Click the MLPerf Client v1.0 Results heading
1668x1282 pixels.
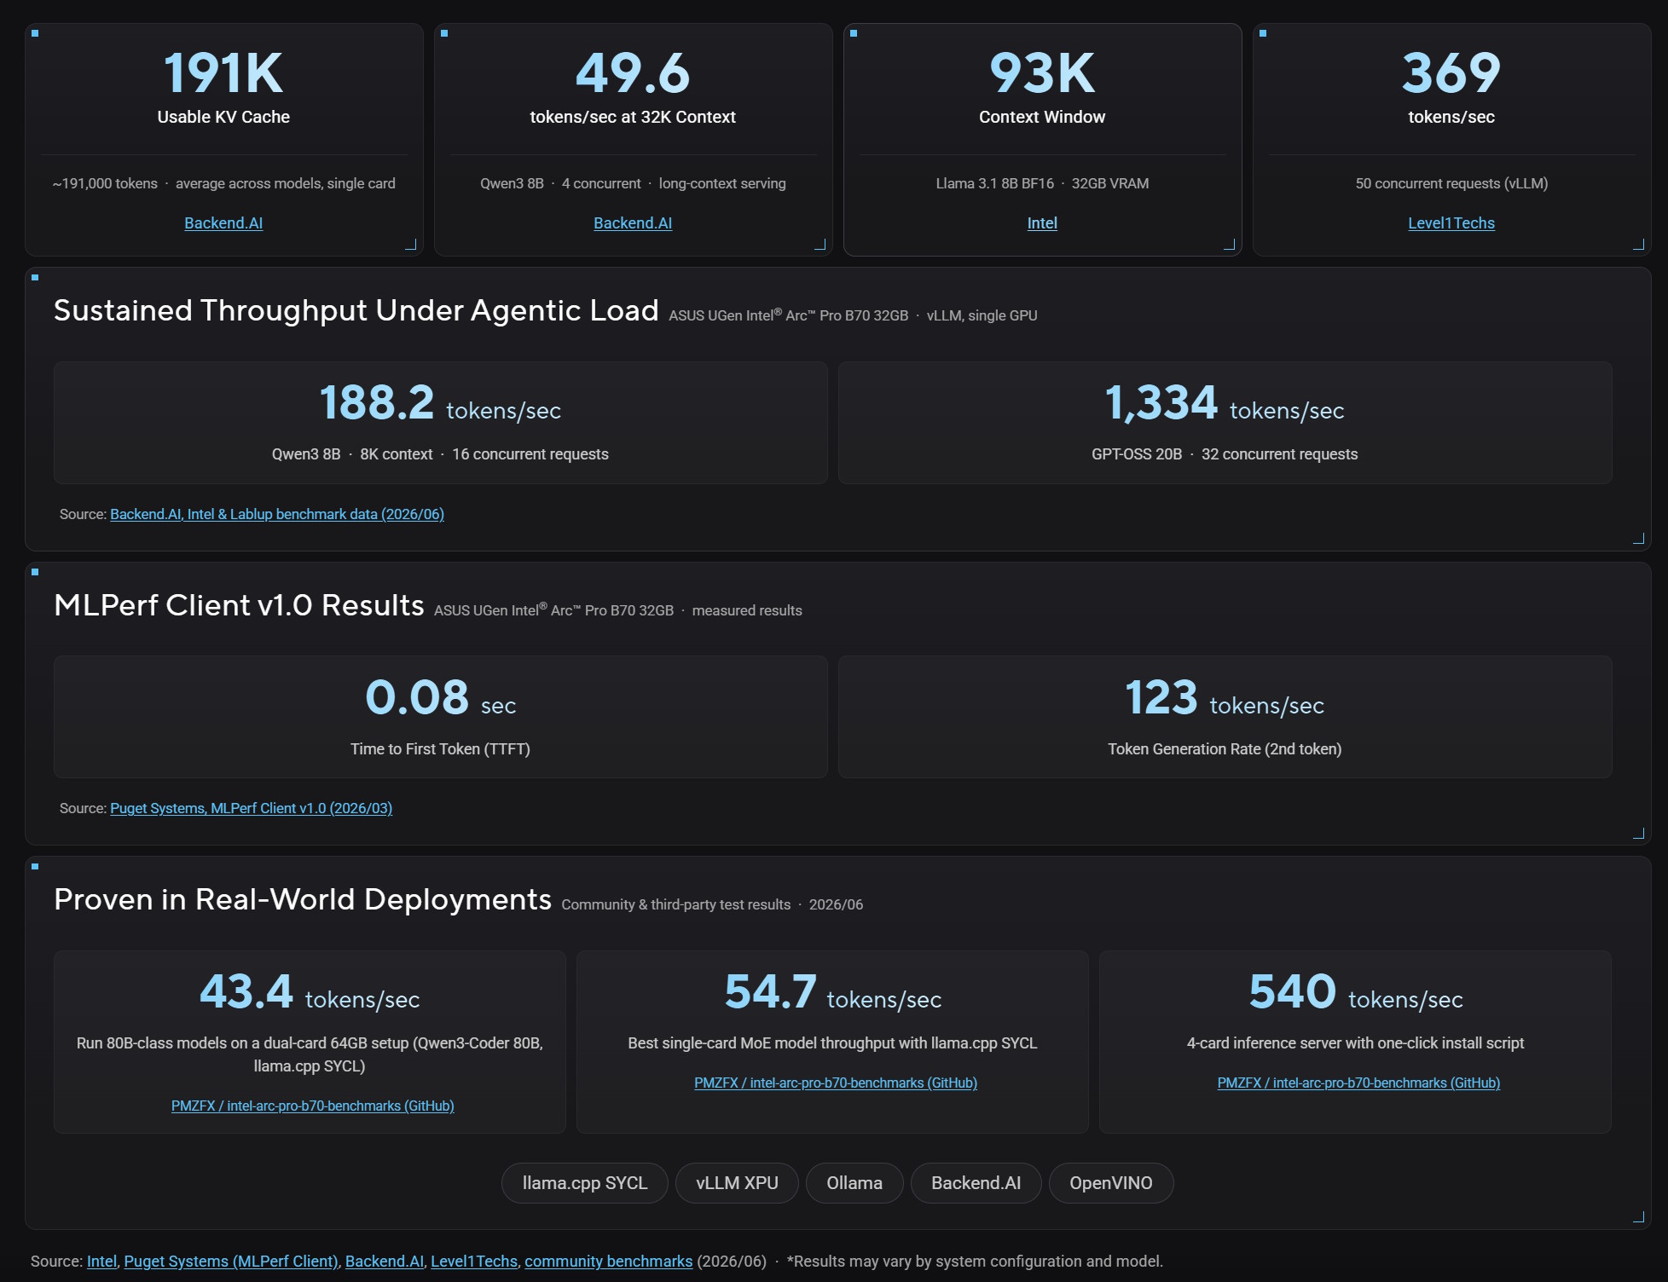pyautogui.click(x=239, y=605)
